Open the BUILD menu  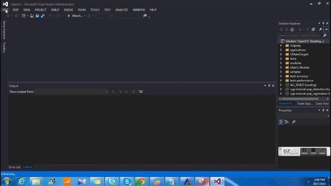(x=55, y=10)
